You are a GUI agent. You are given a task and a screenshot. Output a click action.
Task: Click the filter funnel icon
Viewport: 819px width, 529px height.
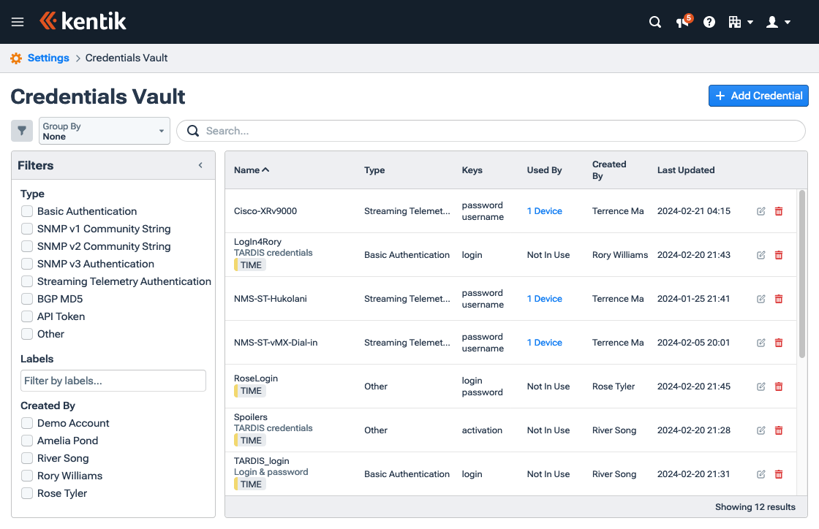[x=21, y=130]
